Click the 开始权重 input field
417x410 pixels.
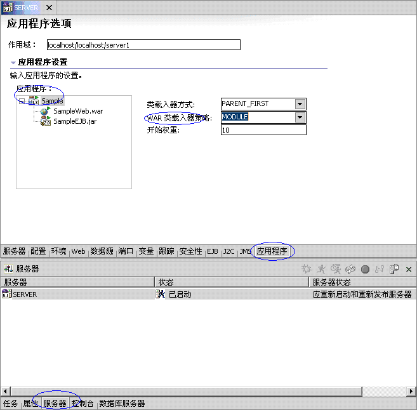pyautogui.click(x=263, y=130)
